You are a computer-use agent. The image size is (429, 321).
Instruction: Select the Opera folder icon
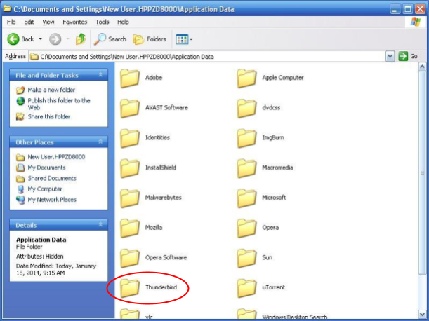coord(246,228)
